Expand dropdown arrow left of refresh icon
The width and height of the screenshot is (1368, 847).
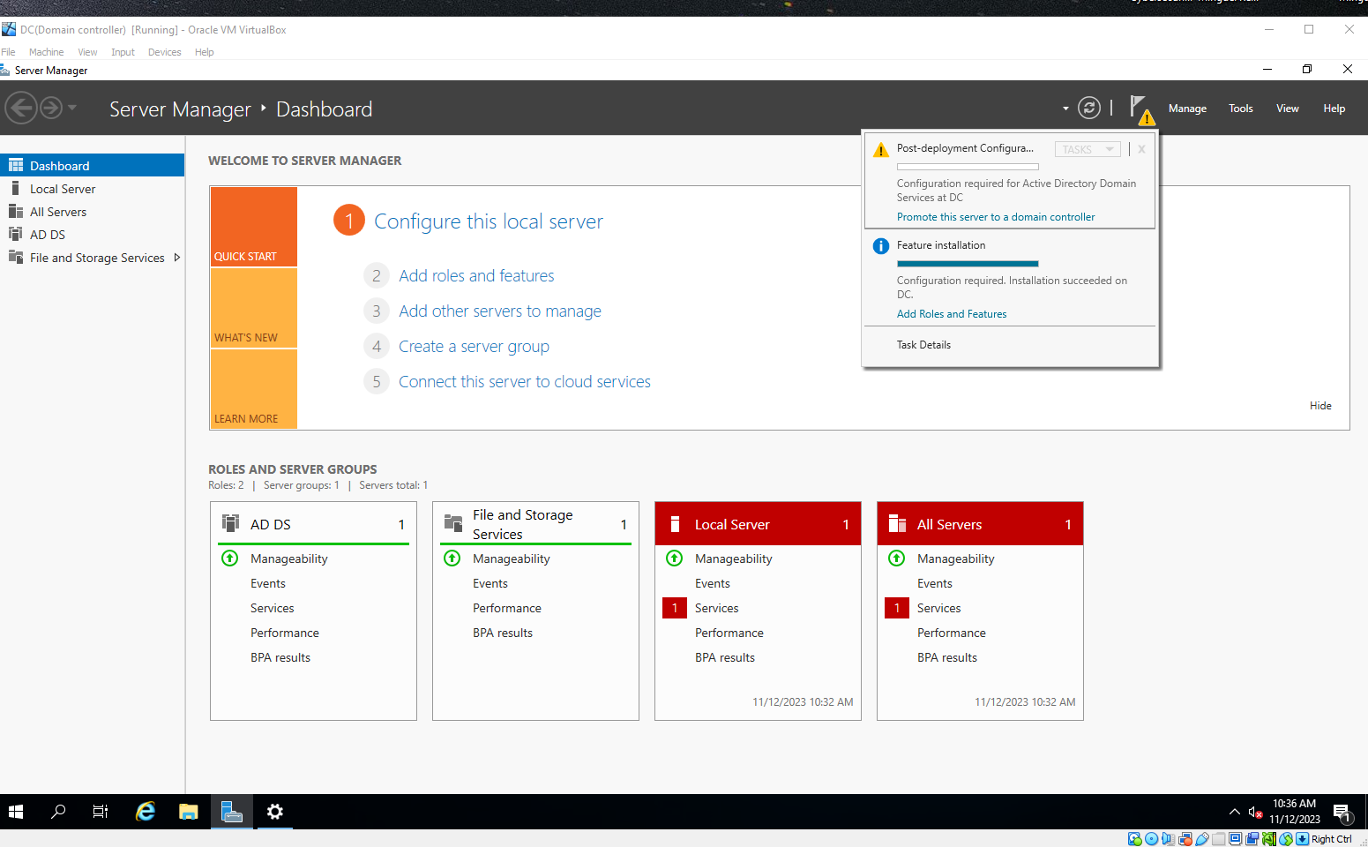click(x=1065, y=109)
